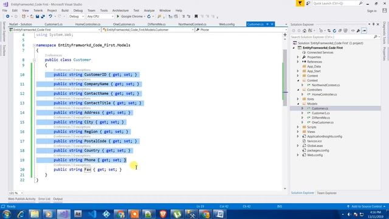Viewport: 389px width, 219px height.
Task: Click the notifications filter flag icon
Action: [x=300, y=3]
